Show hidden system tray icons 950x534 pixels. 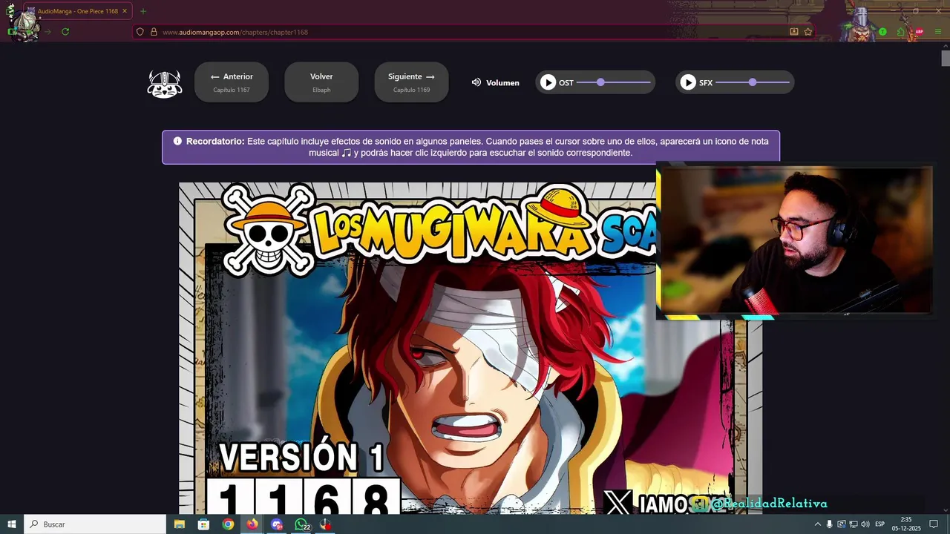(817, 524)
